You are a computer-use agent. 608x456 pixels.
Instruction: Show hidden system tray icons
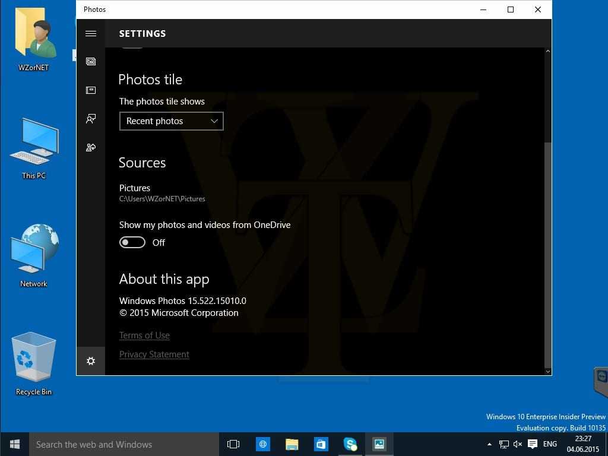tap(489, 444)
